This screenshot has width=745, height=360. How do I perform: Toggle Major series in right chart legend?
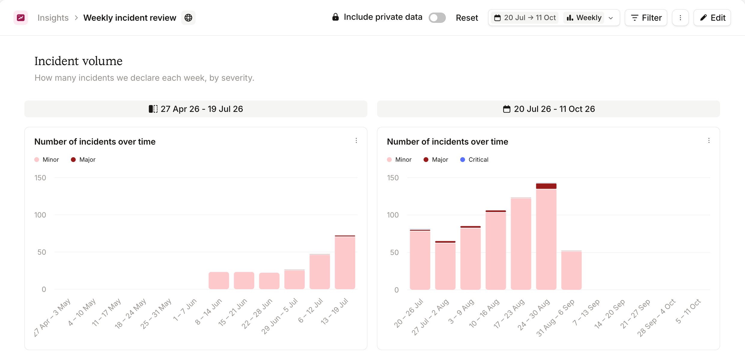(x=436, y=160)
